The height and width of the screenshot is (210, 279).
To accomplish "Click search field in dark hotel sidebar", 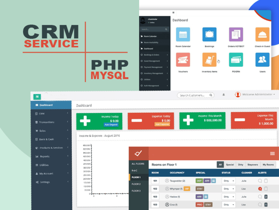I will [x=155, y=29].
